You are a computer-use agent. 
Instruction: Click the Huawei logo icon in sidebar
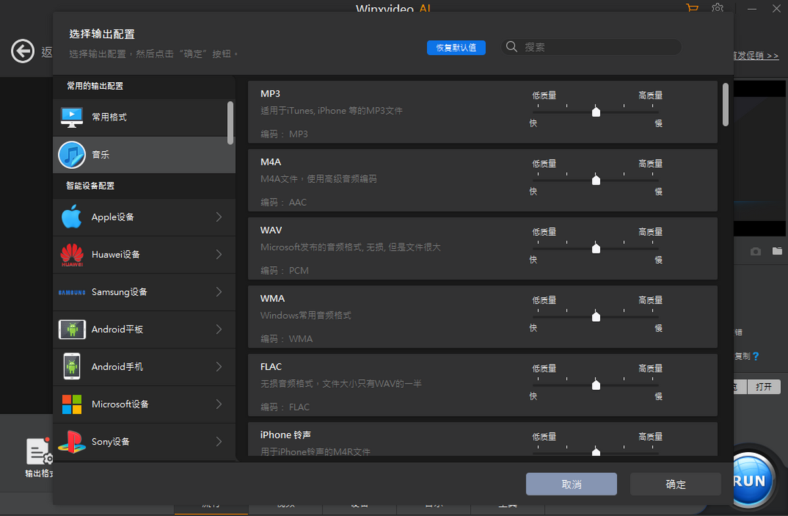pos(72,254)
